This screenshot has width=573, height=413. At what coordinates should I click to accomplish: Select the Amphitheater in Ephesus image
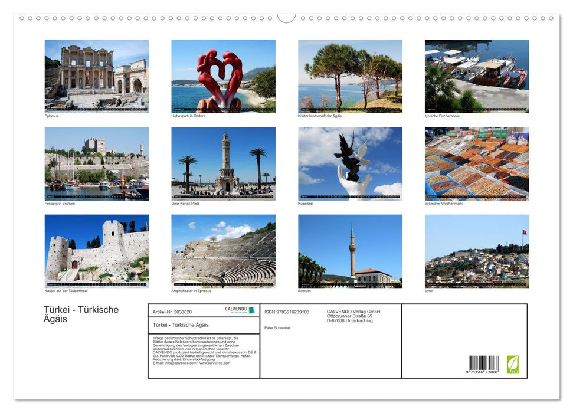223,250
